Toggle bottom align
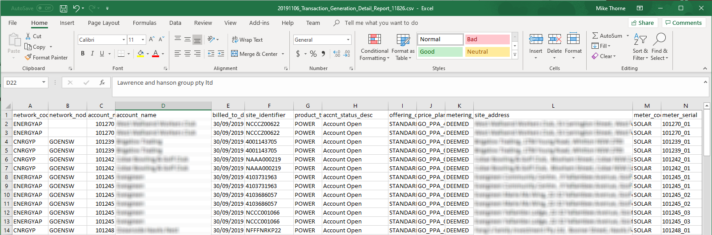 [x=197, y=39]
